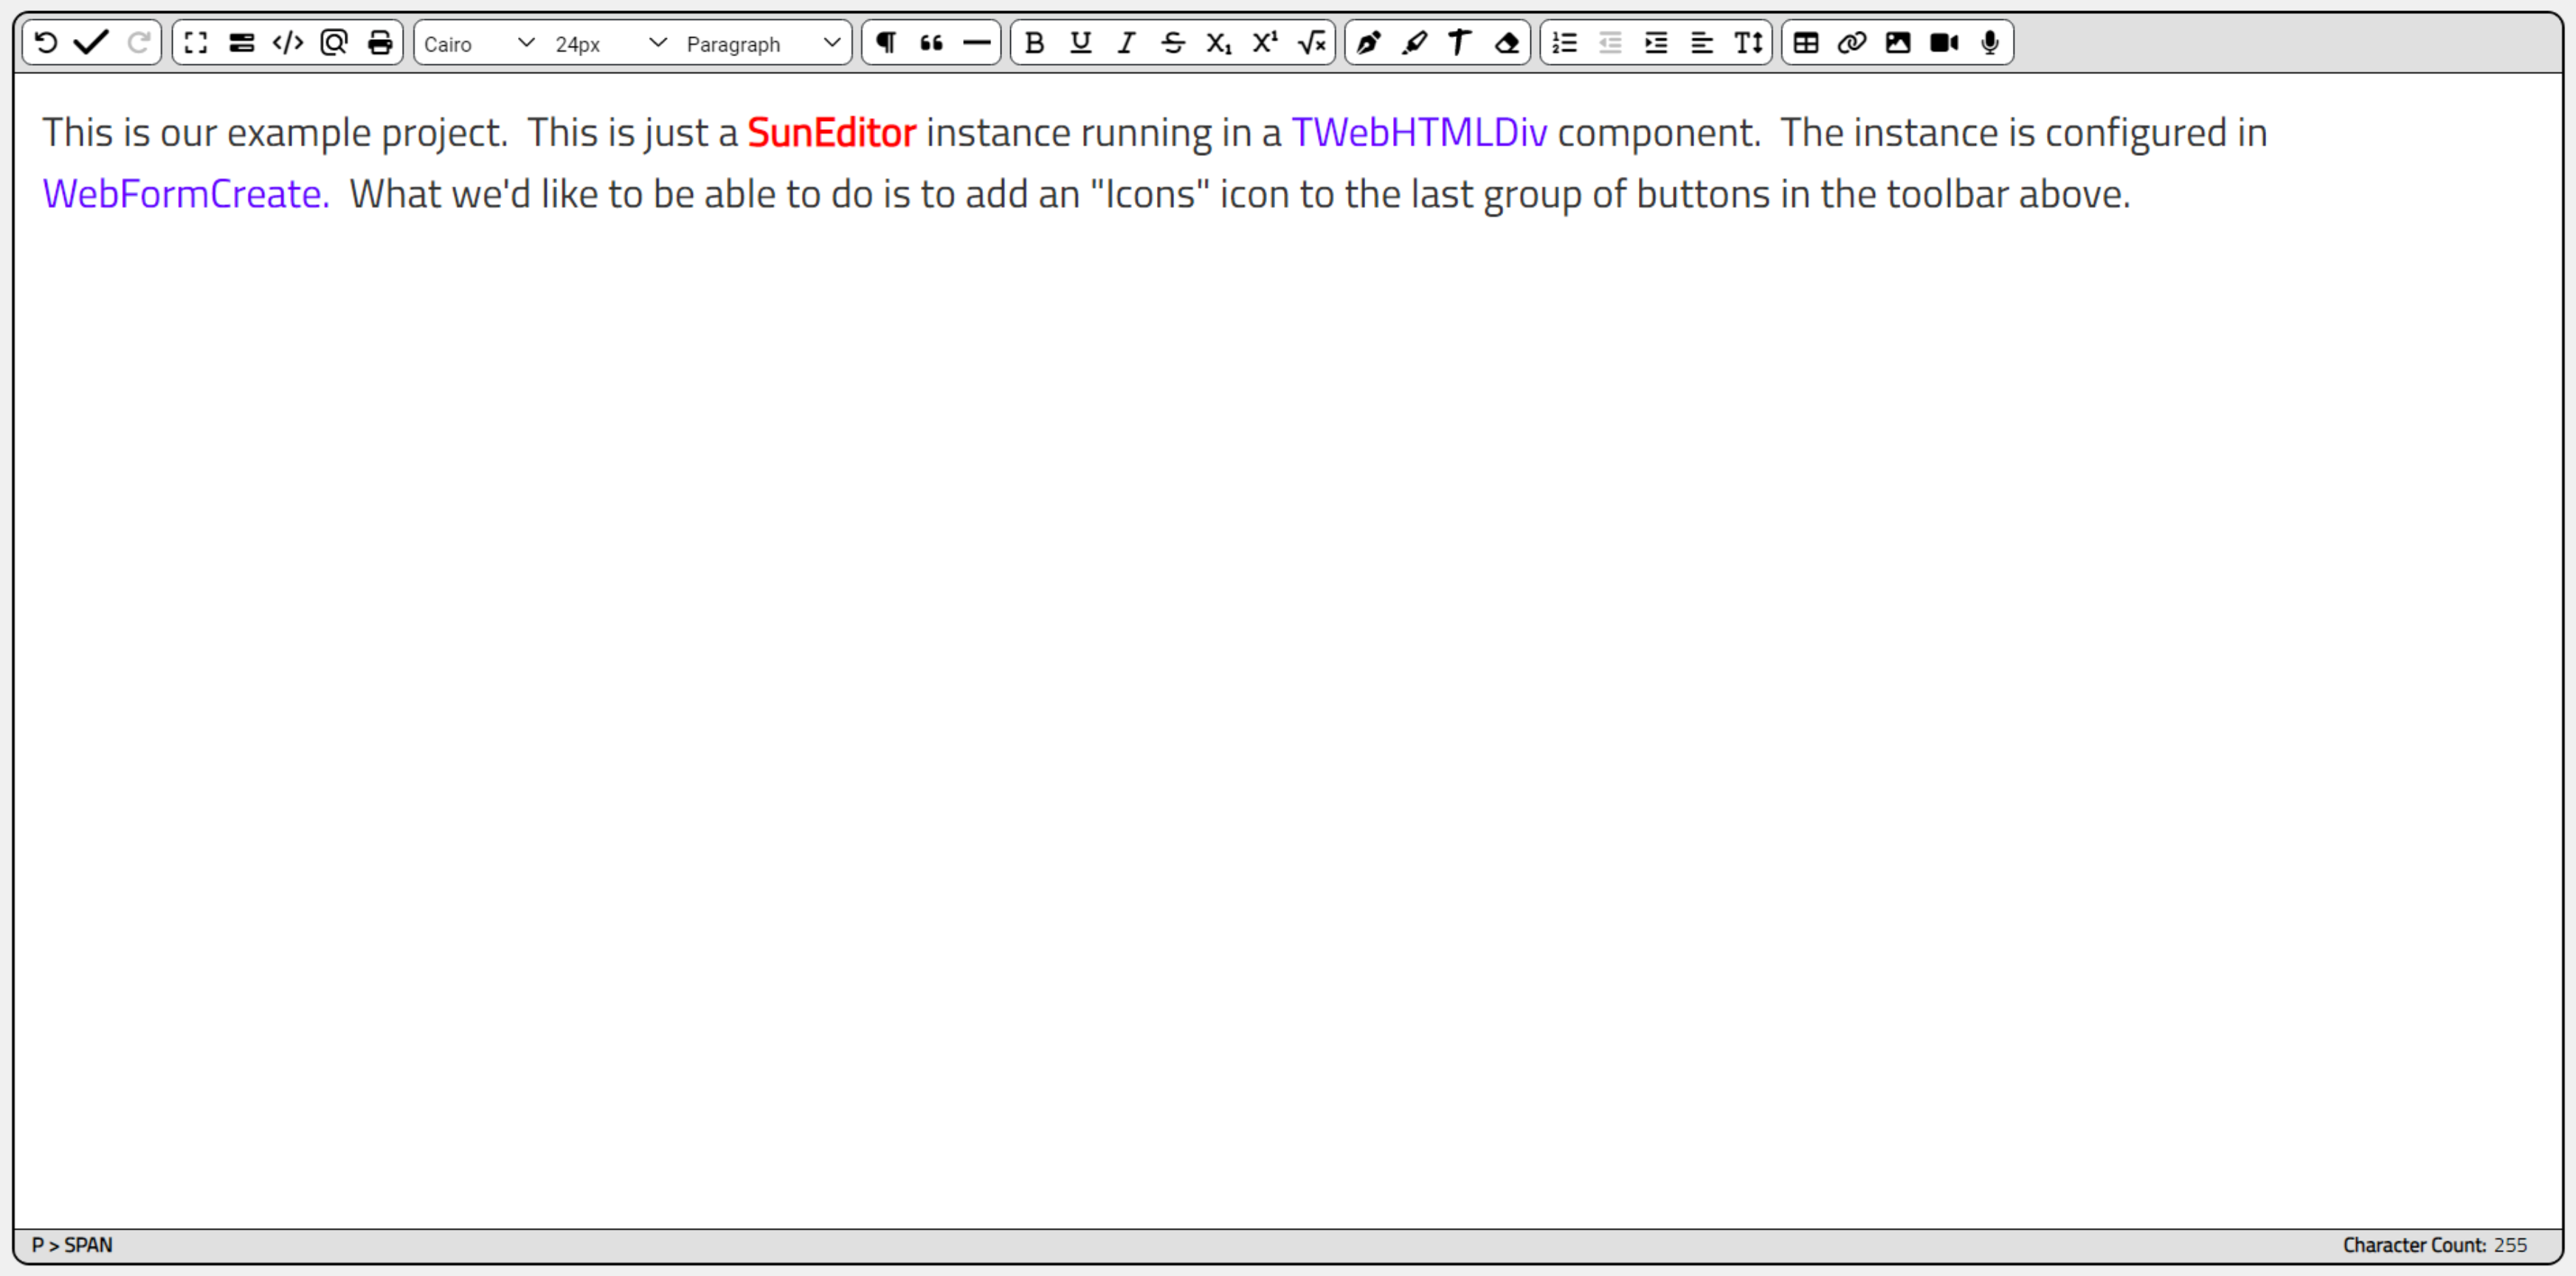
Task: Click the remove format eraser
Action: pos(1507,43)
